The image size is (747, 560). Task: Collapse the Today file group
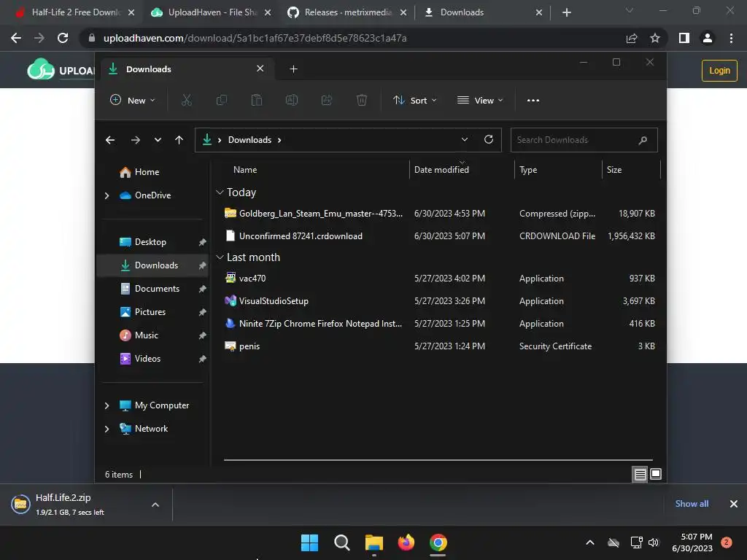click(x=220, y=192)
